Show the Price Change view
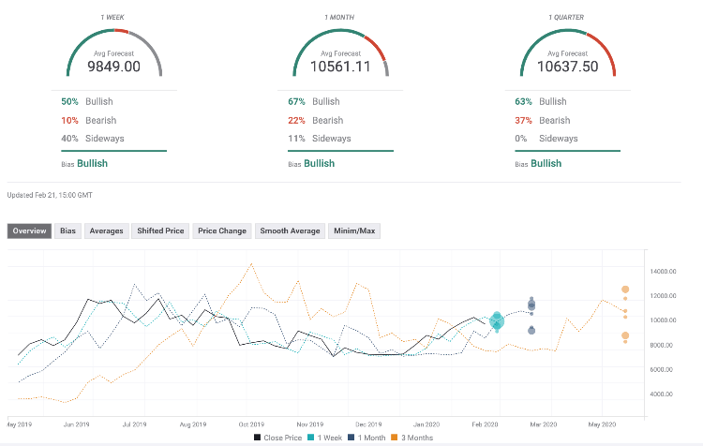703x446 pixels. point(222,230)
